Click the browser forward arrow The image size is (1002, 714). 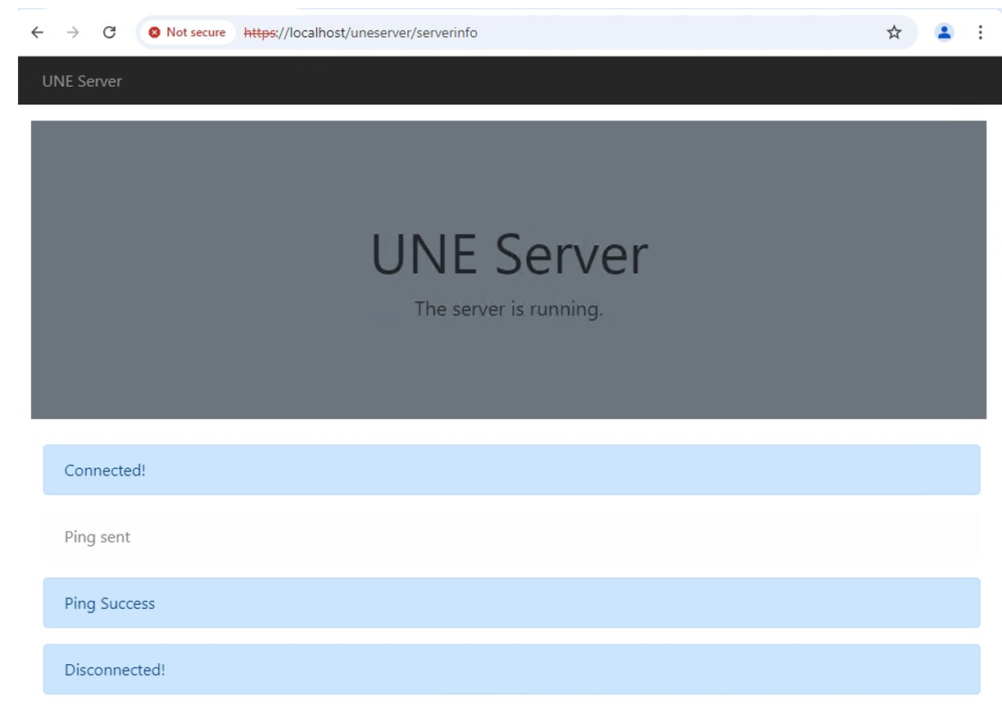tap(73, 33)
